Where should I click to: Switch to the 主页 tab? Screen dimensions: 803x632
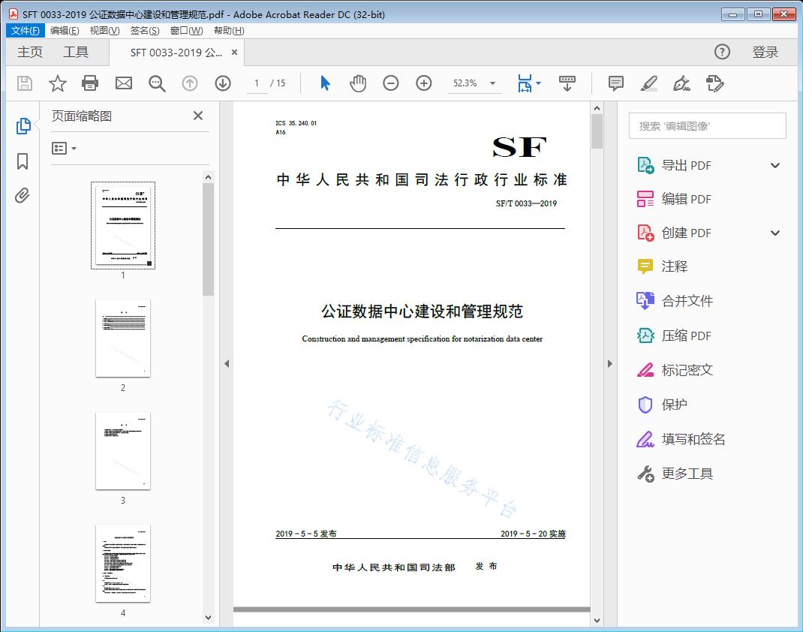(x=29, y=52)
